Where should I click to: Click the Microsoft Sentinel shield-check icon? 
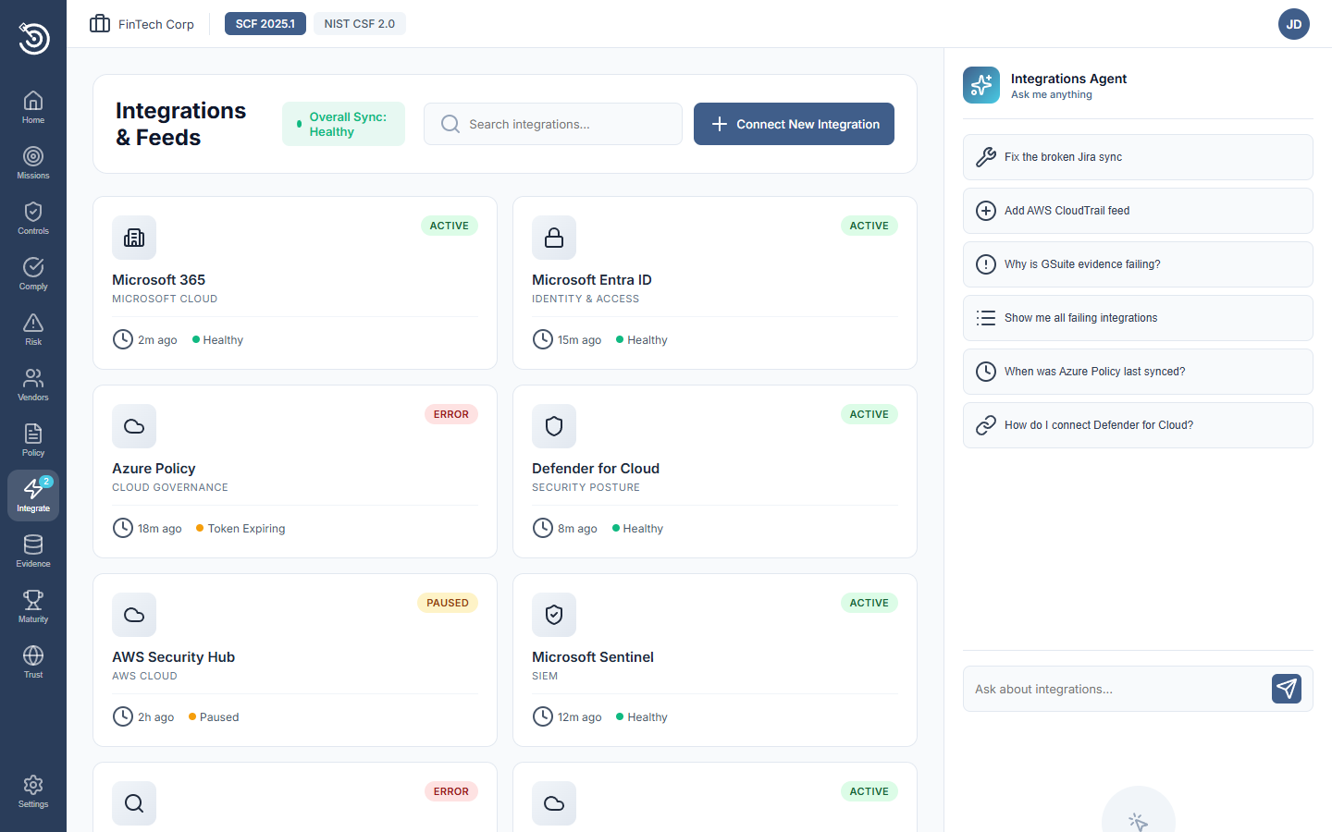(554, 615)
